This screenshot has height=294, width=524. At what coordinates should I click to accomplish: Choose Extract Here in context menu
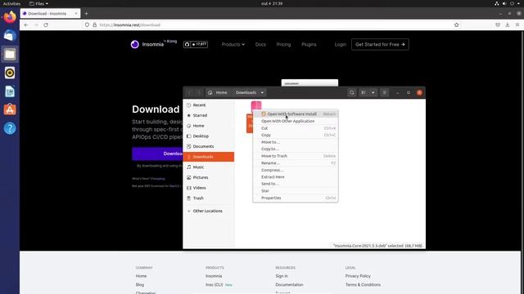[296, 177]
